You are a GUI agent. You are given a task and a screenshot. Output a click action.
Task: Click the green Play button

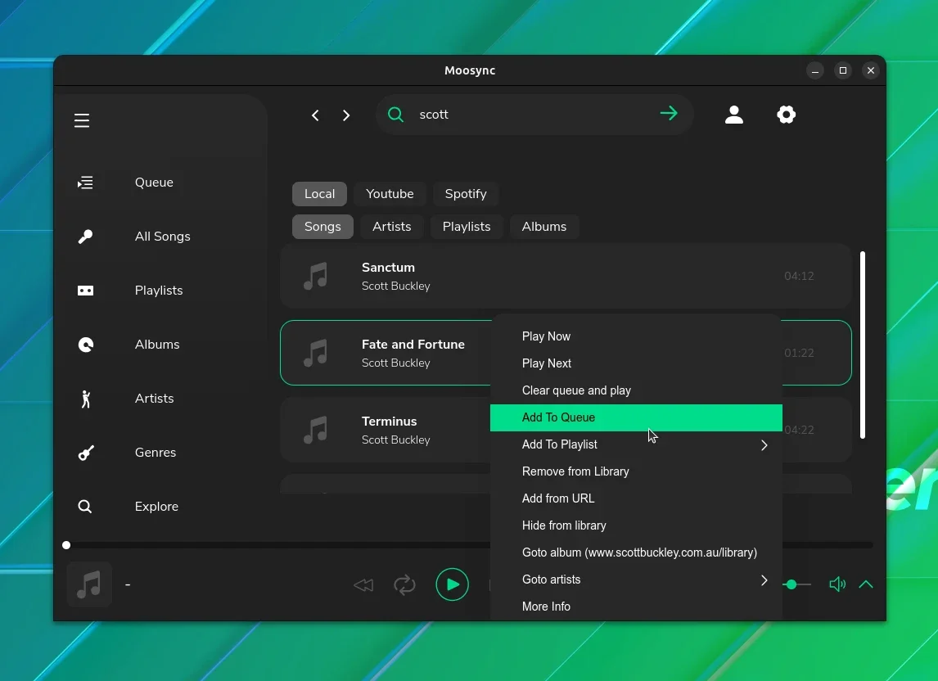click(x=453, y=584)
